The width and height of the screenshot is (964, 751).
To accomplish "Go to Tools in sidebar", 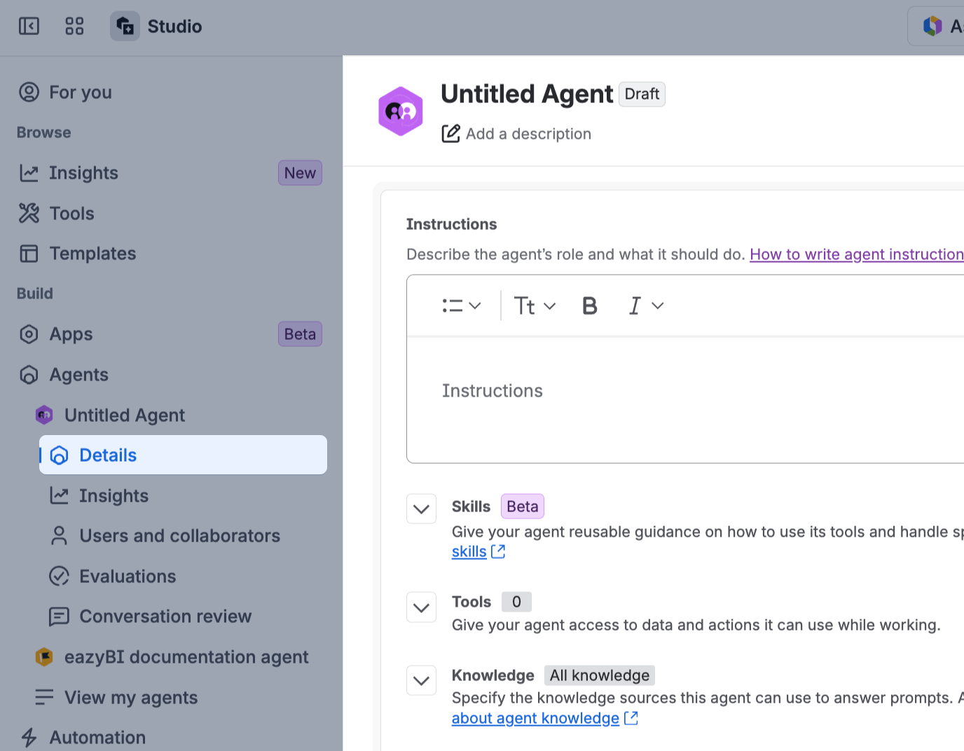I will tap(171, 214).
